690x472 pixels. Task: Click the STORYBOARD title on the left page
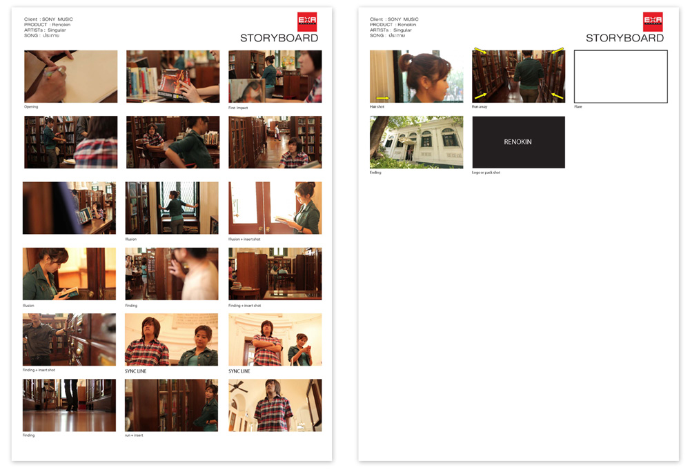[279, 38]
